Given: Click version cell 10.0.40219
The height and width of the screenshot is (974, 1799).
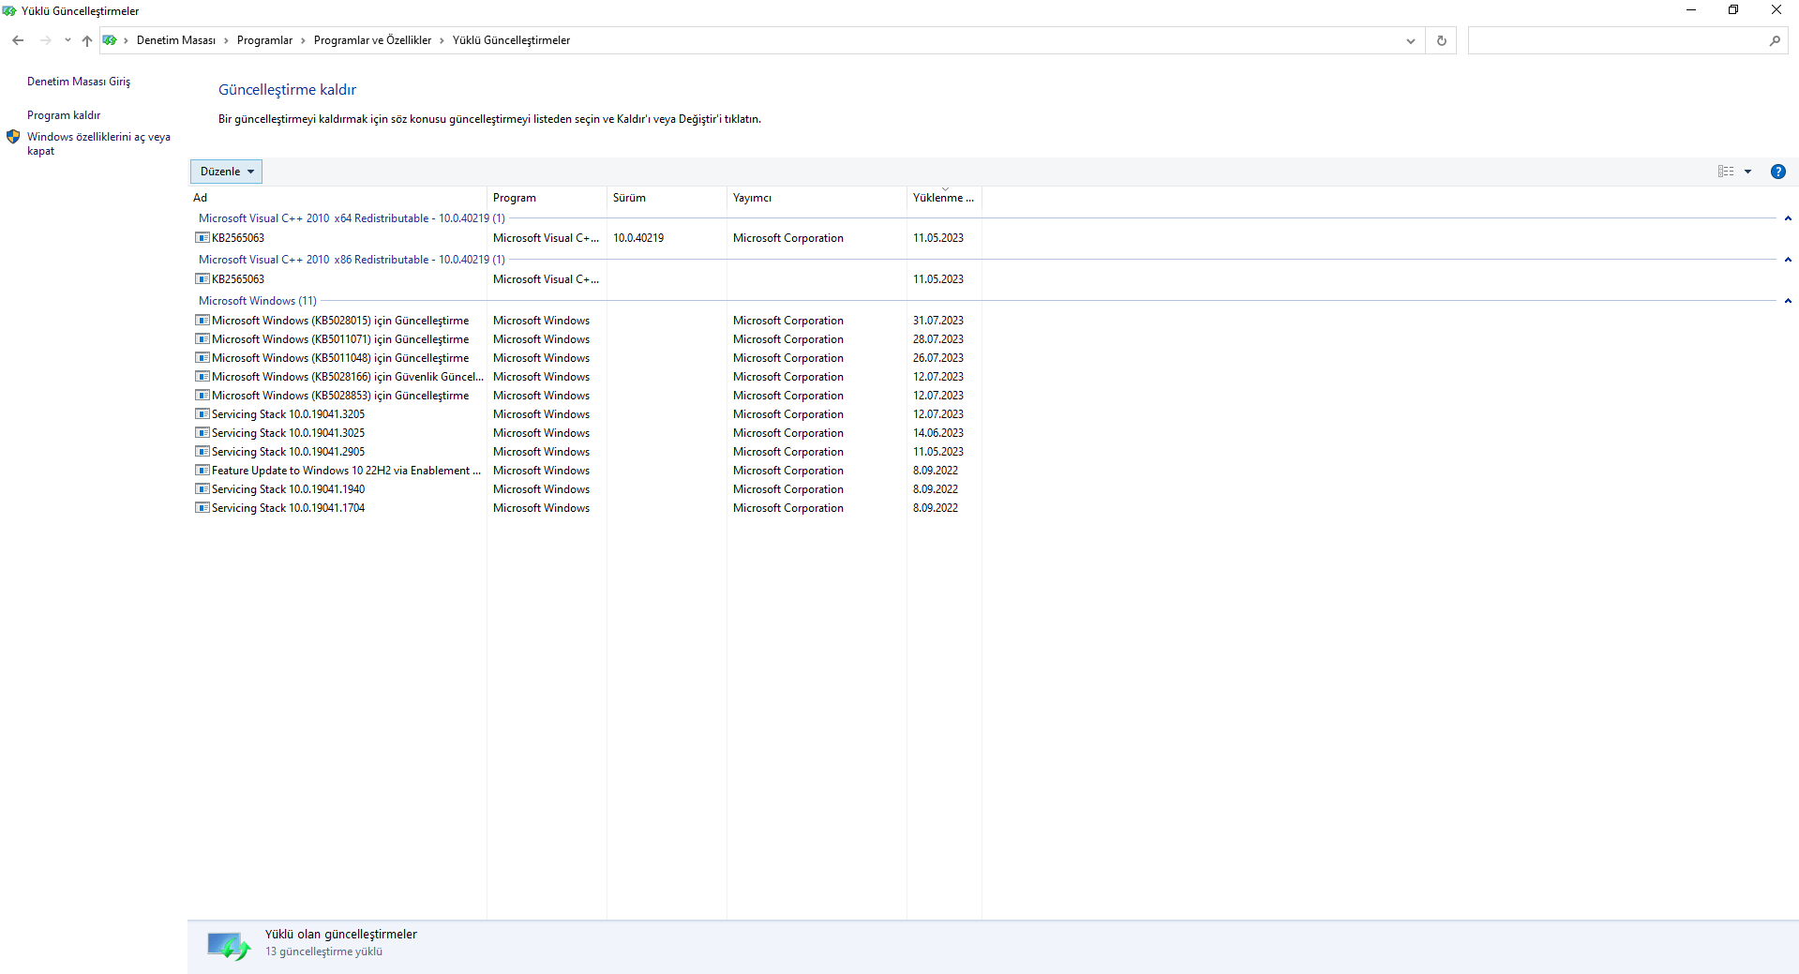Looking at the screenshot, I should 638,238.
